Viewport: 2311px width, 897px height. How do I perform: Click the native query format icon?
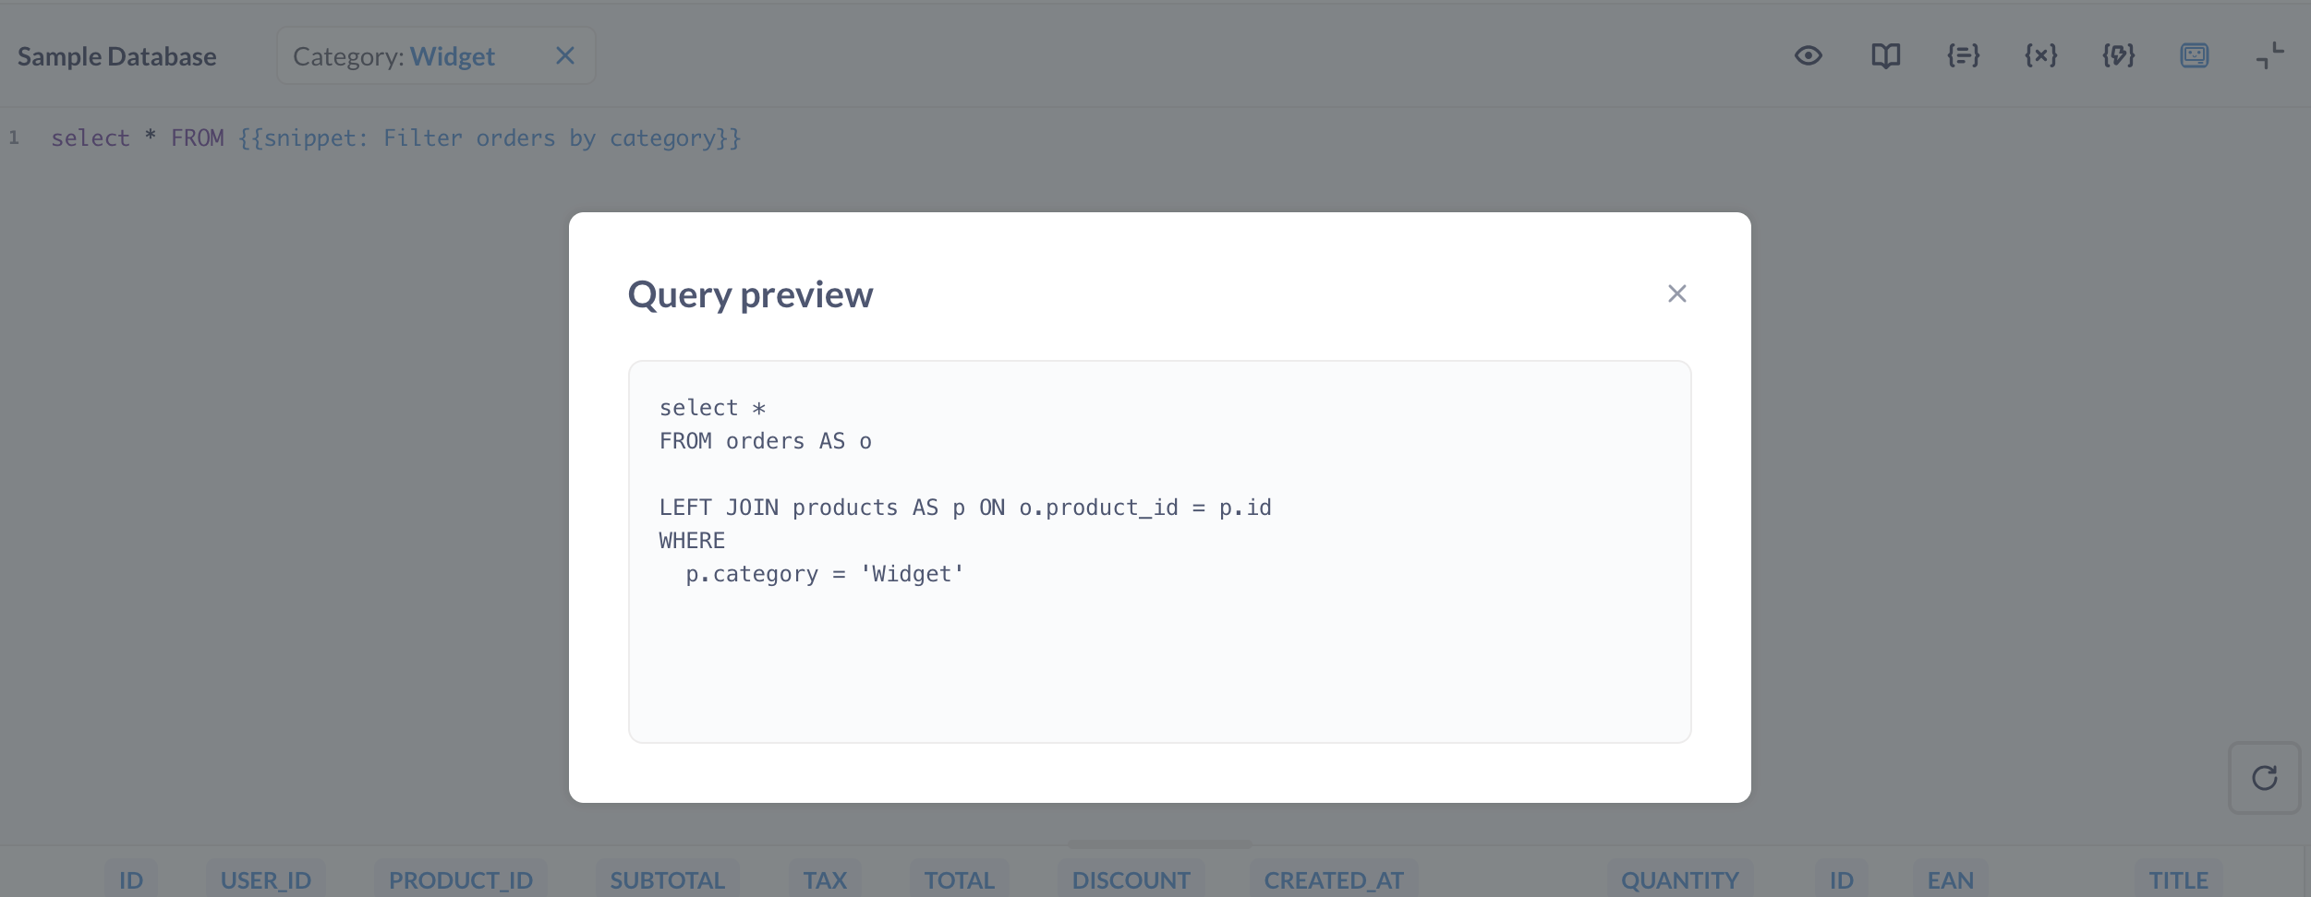(2117, 55)
